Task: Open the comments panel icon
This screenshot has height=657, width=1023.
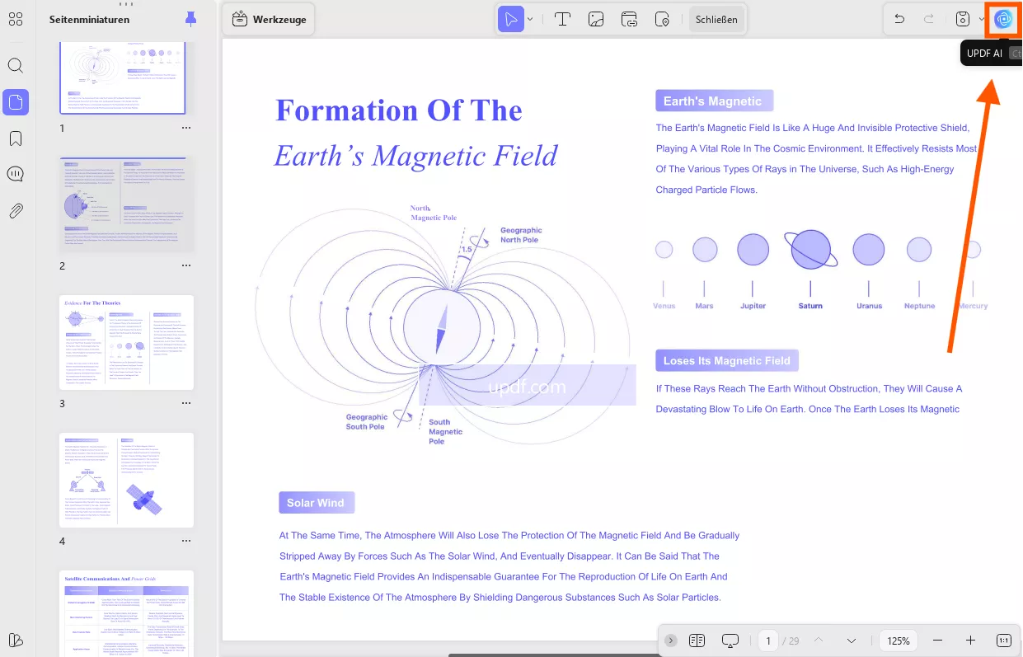Action: (x=16, y=174)
